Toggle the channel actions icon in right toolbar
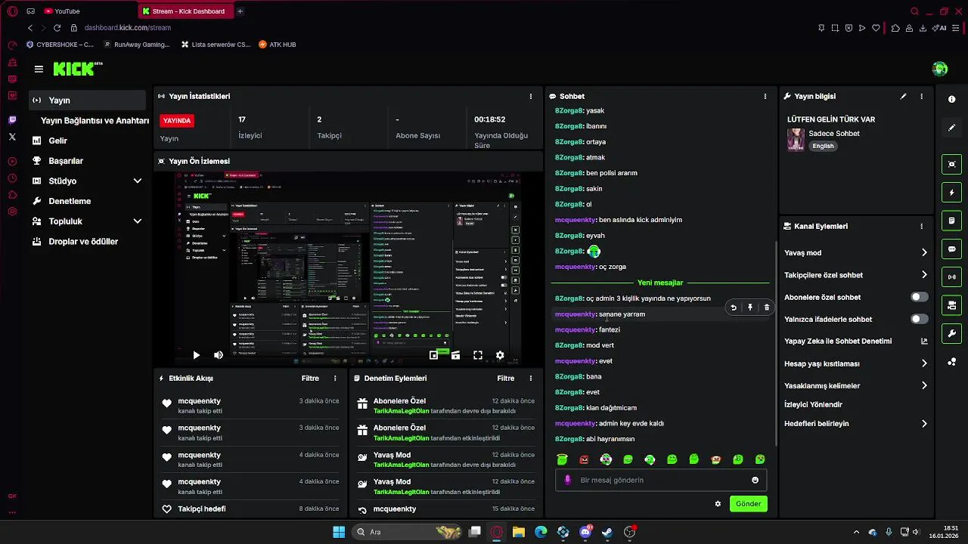The height and width of the screenshot is (544, 968). point(951,305)
